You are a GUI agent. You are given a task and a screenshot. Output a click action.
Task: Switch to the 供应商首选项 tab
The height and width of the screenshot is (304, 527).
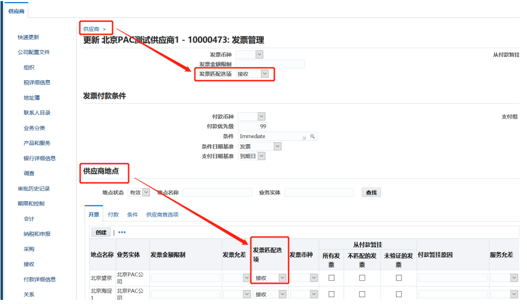[x=162, y=215]
